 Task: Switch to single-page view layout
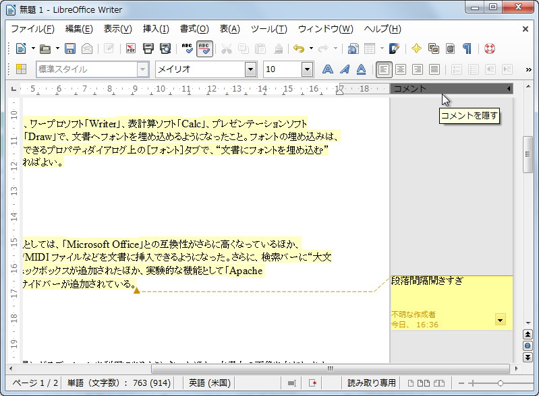pos(410,383)
